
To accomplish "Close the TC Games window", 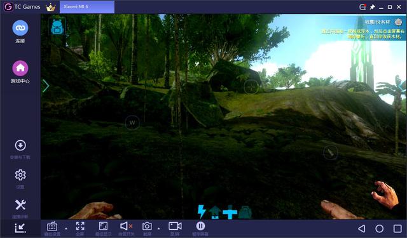I will [x=399, y=7].
